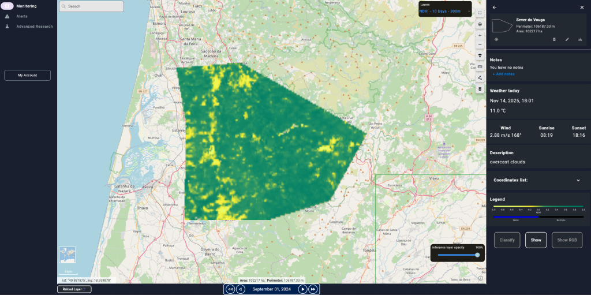Click the share icon on map toolbar
Screen dimensions: 591x295
point(480,78)
